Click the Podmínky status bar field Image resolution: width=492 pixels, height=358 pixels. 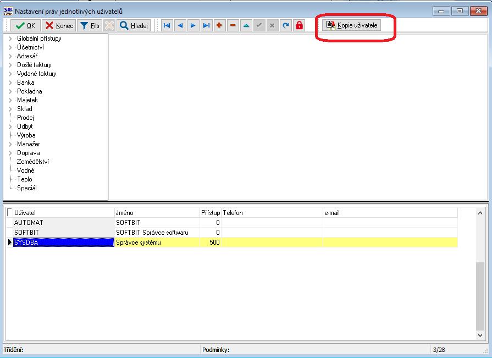[x=316, y=350]
